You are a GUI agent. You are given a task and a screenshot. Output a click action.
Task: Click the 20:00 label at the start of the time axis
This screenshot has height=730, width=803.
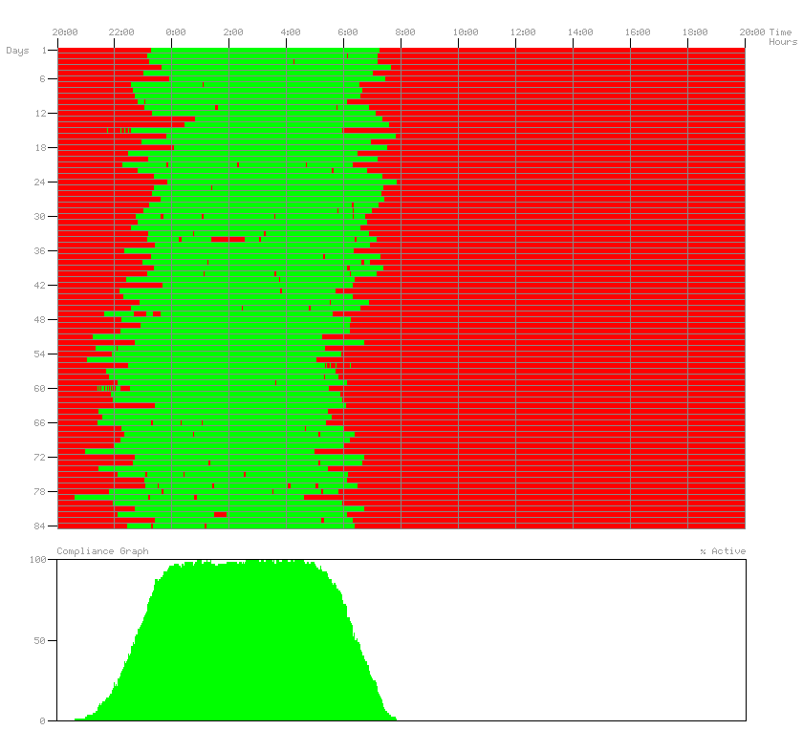tap(65, 32)
